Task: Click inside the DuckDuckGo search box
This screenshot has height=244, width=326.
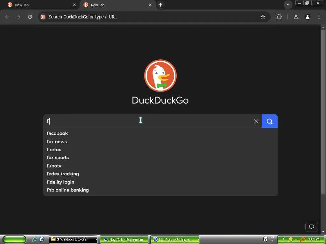Action: click(x=149, y=121)
